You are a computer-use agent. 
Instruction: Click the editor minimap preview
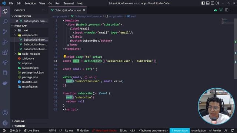pos(228,21)
